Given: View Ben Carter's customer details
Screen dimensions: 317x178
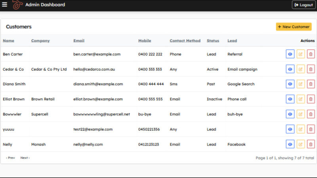Looking at the screenshot, I should [290, 54].
